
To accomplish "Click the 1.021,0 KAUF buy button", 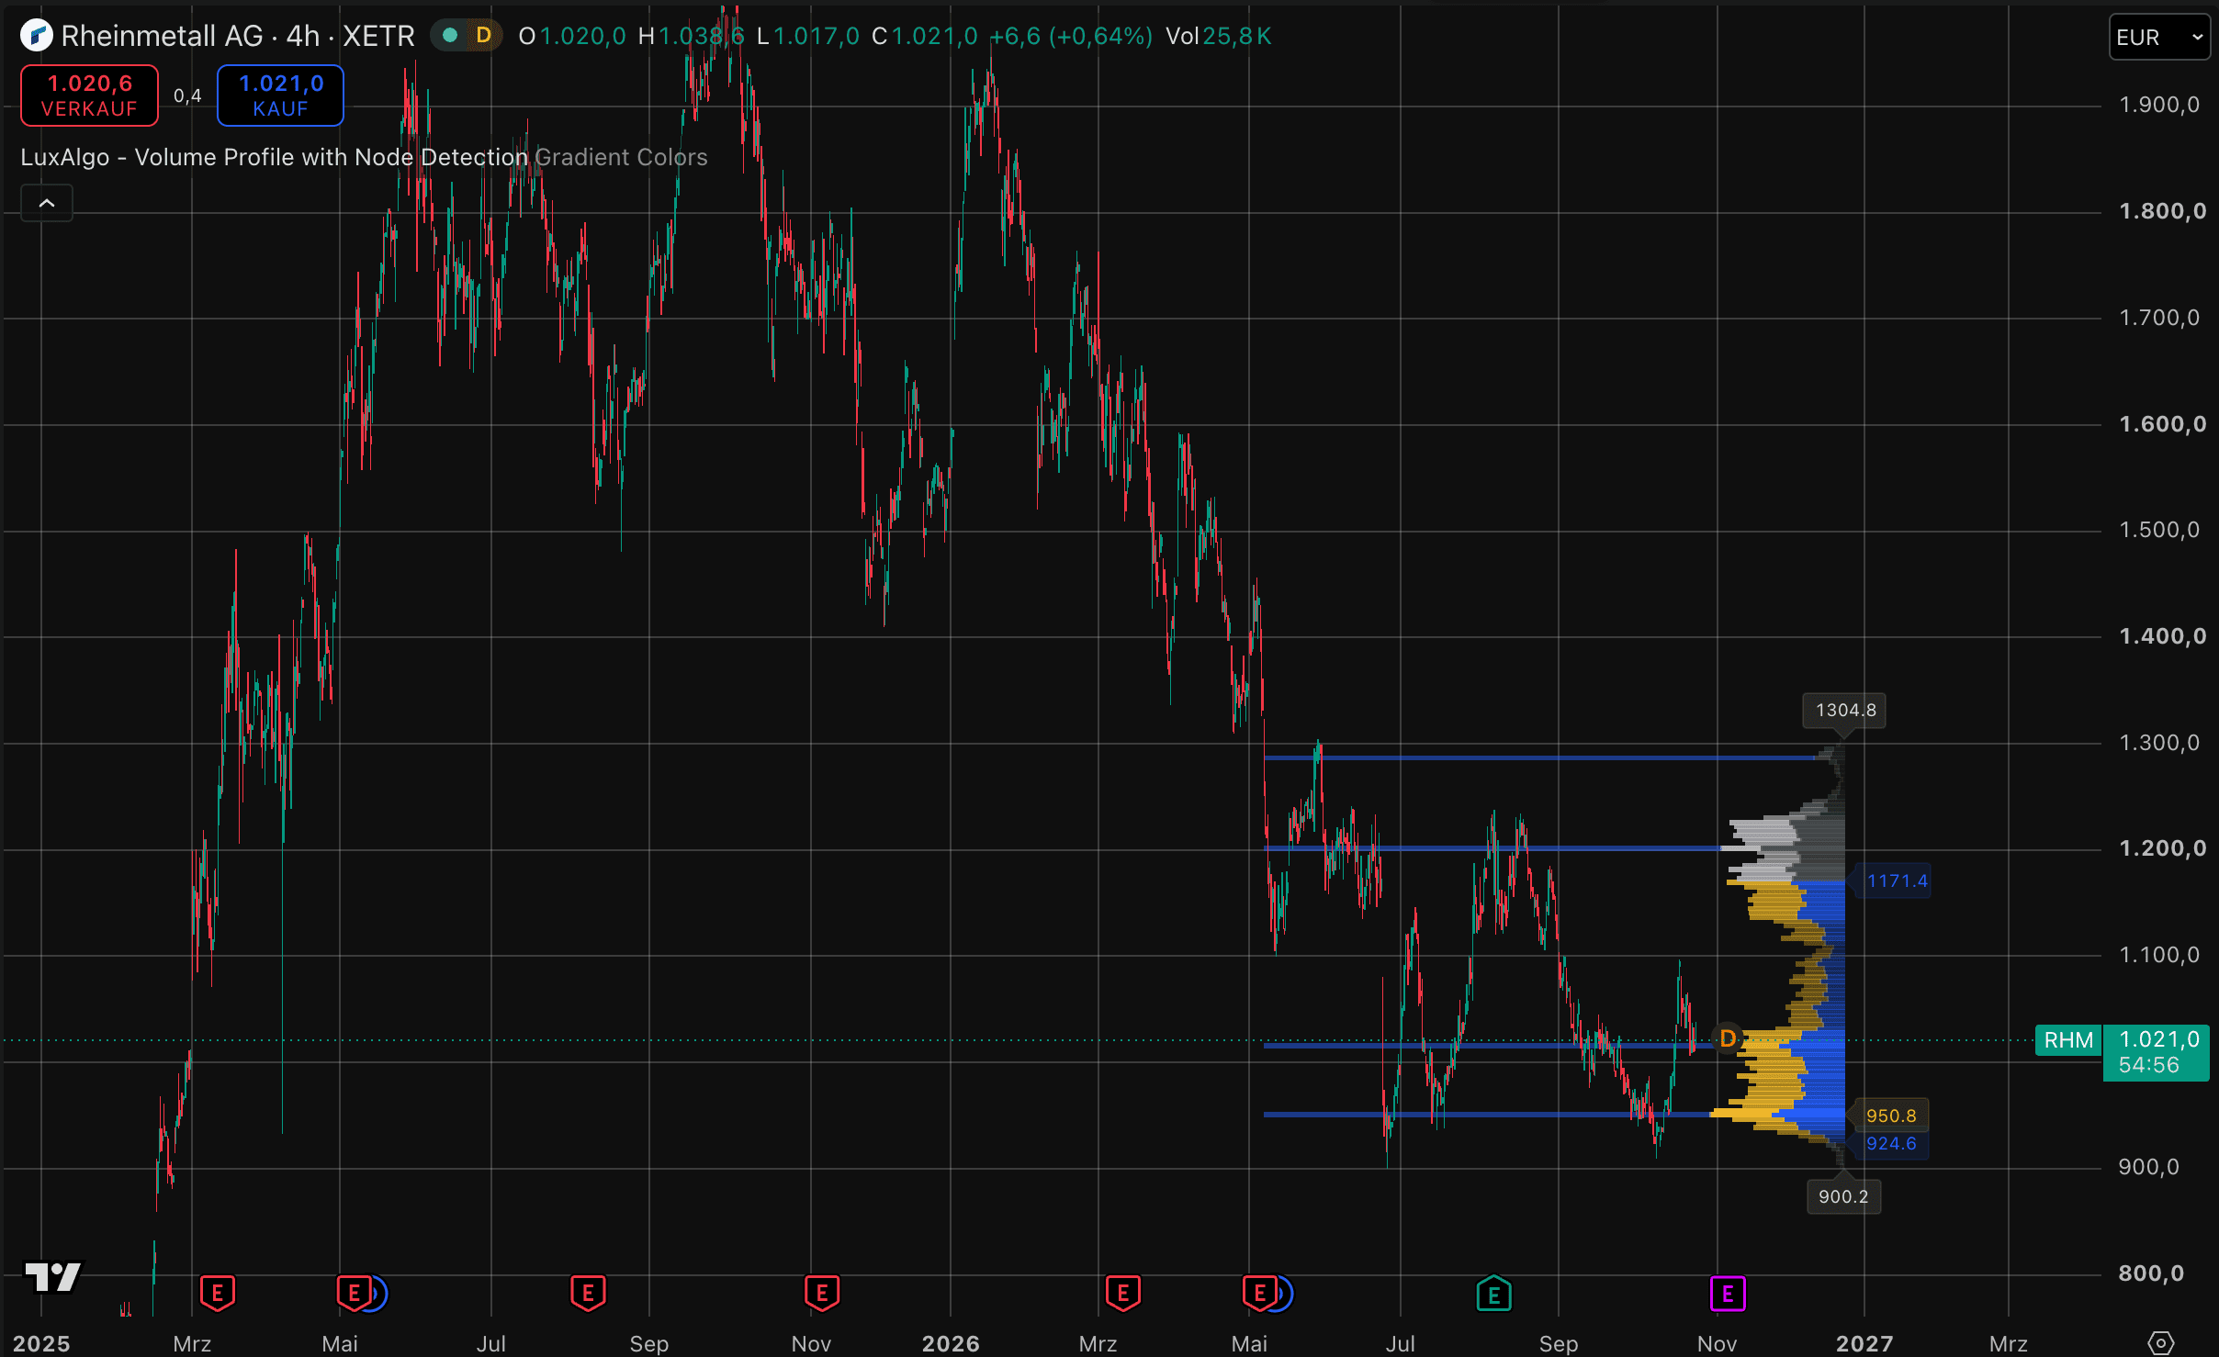I will tap(280, 95).
